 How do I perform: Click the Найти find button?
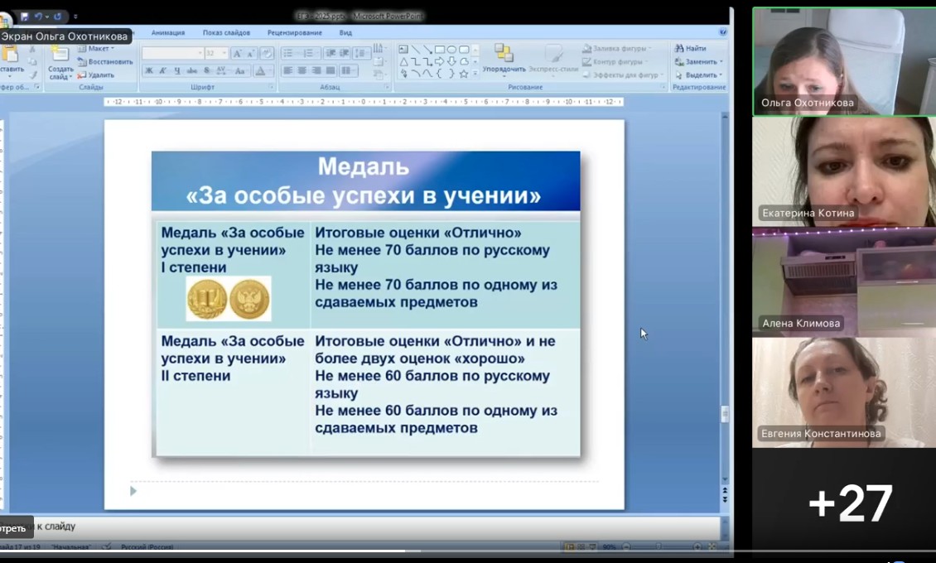click(x=690, y=48)
